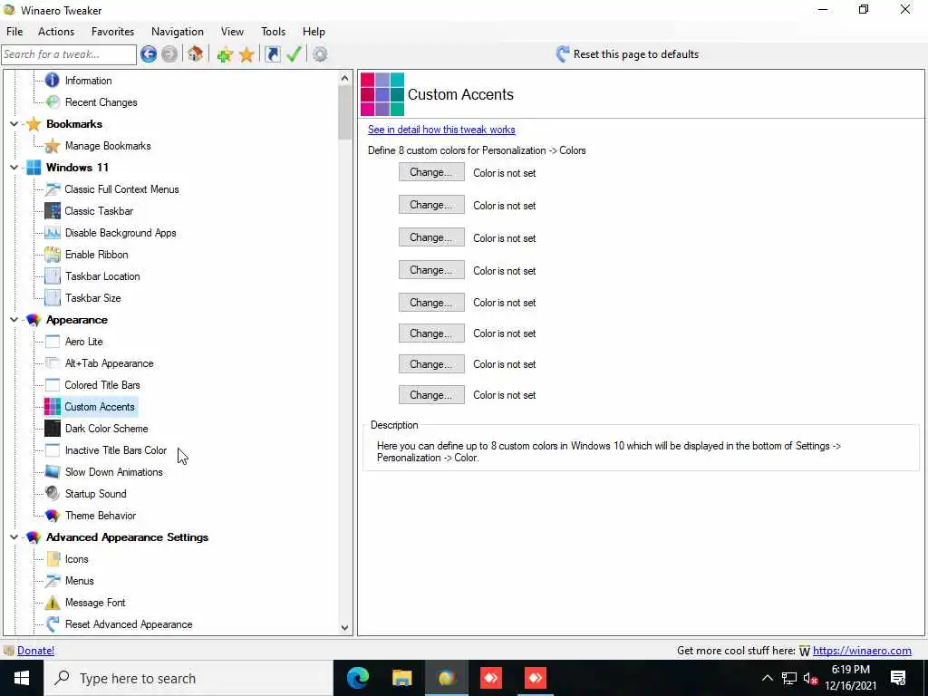Click the Taskbar Location icon
The height and width of the screenshot is (696, 928).
(52, 276)
